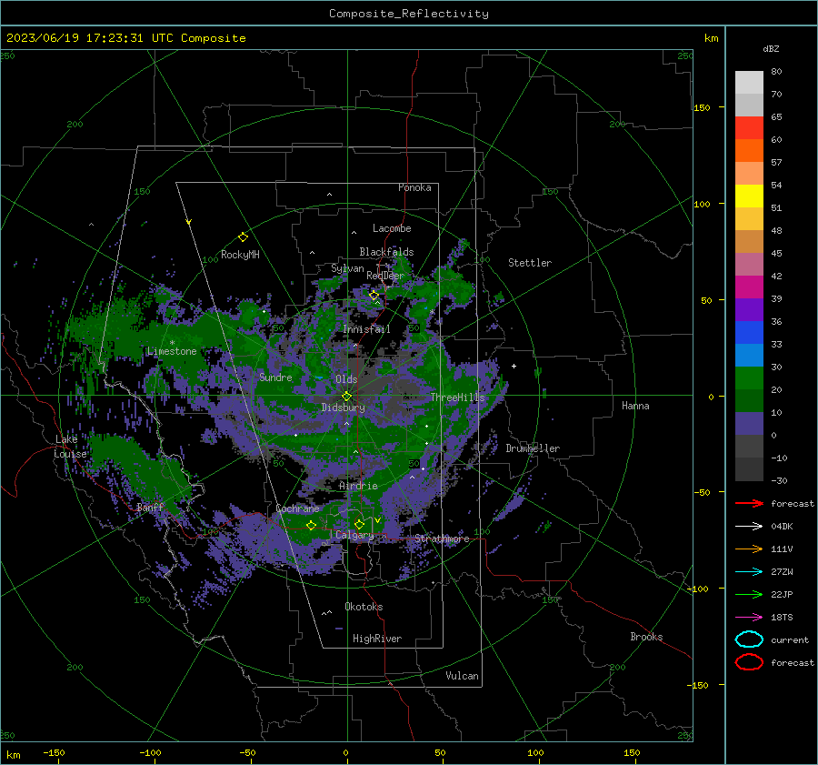Click the Blackfalds city label
This screenshot has width=818, height=765.
386,252
